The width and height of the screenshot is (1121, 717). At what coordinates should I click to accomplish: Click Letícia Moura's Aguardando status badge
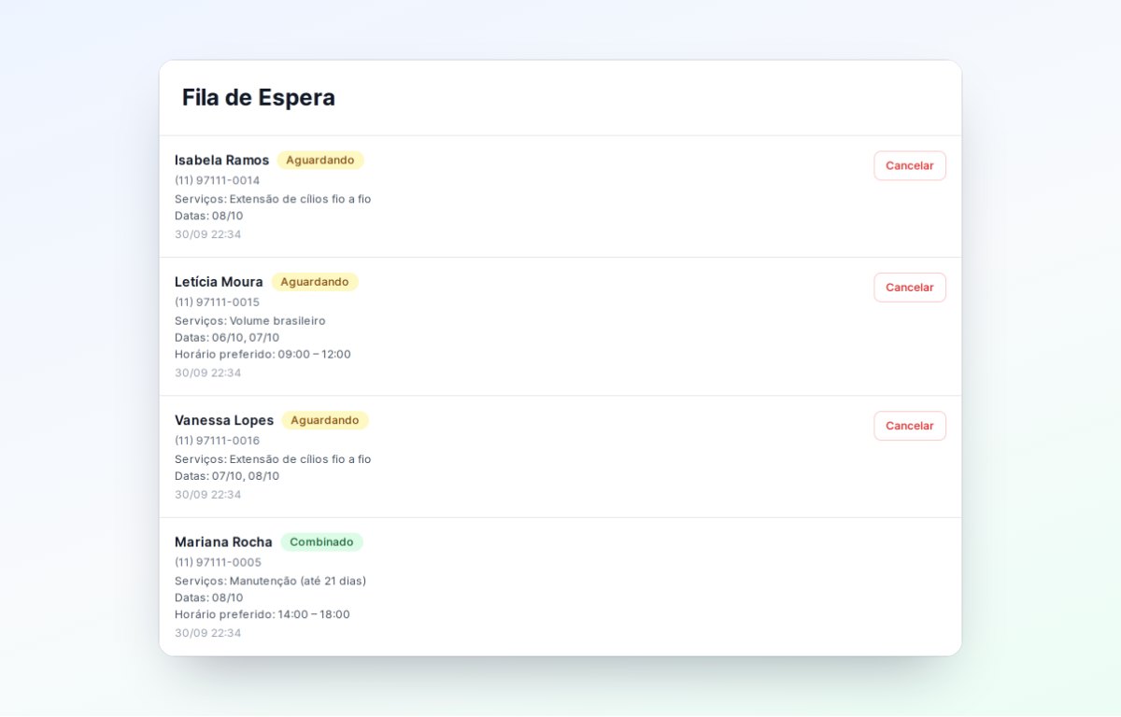315,282
